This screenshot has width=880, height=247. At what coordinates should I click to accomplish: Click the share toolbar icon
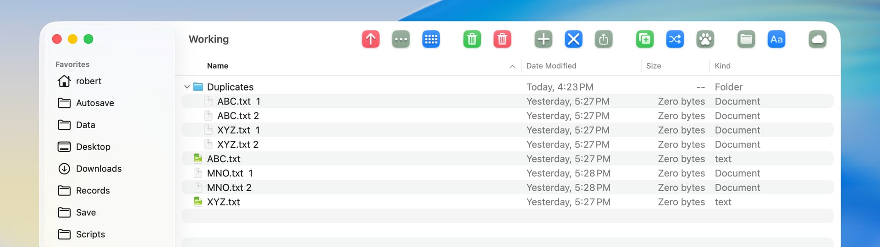point(604,39)
